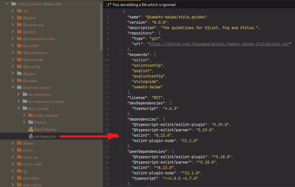
Task: Click the "4.6.3" typescript version
Action: click(171, 108)
